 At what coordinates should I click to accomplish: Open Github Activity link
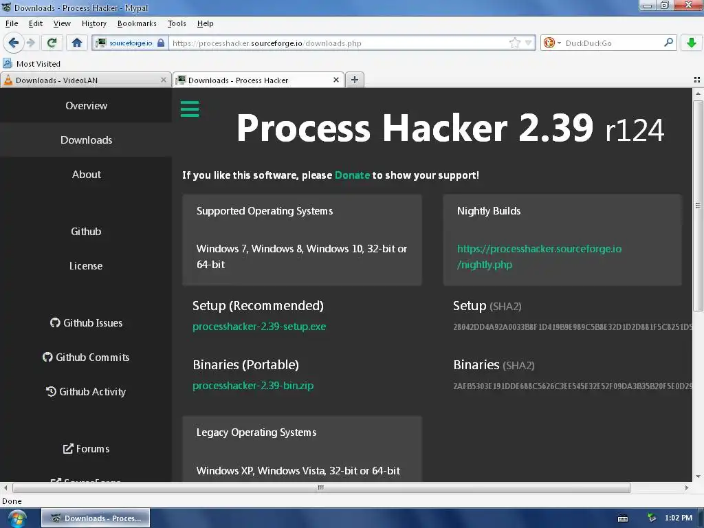pos(86,391)
